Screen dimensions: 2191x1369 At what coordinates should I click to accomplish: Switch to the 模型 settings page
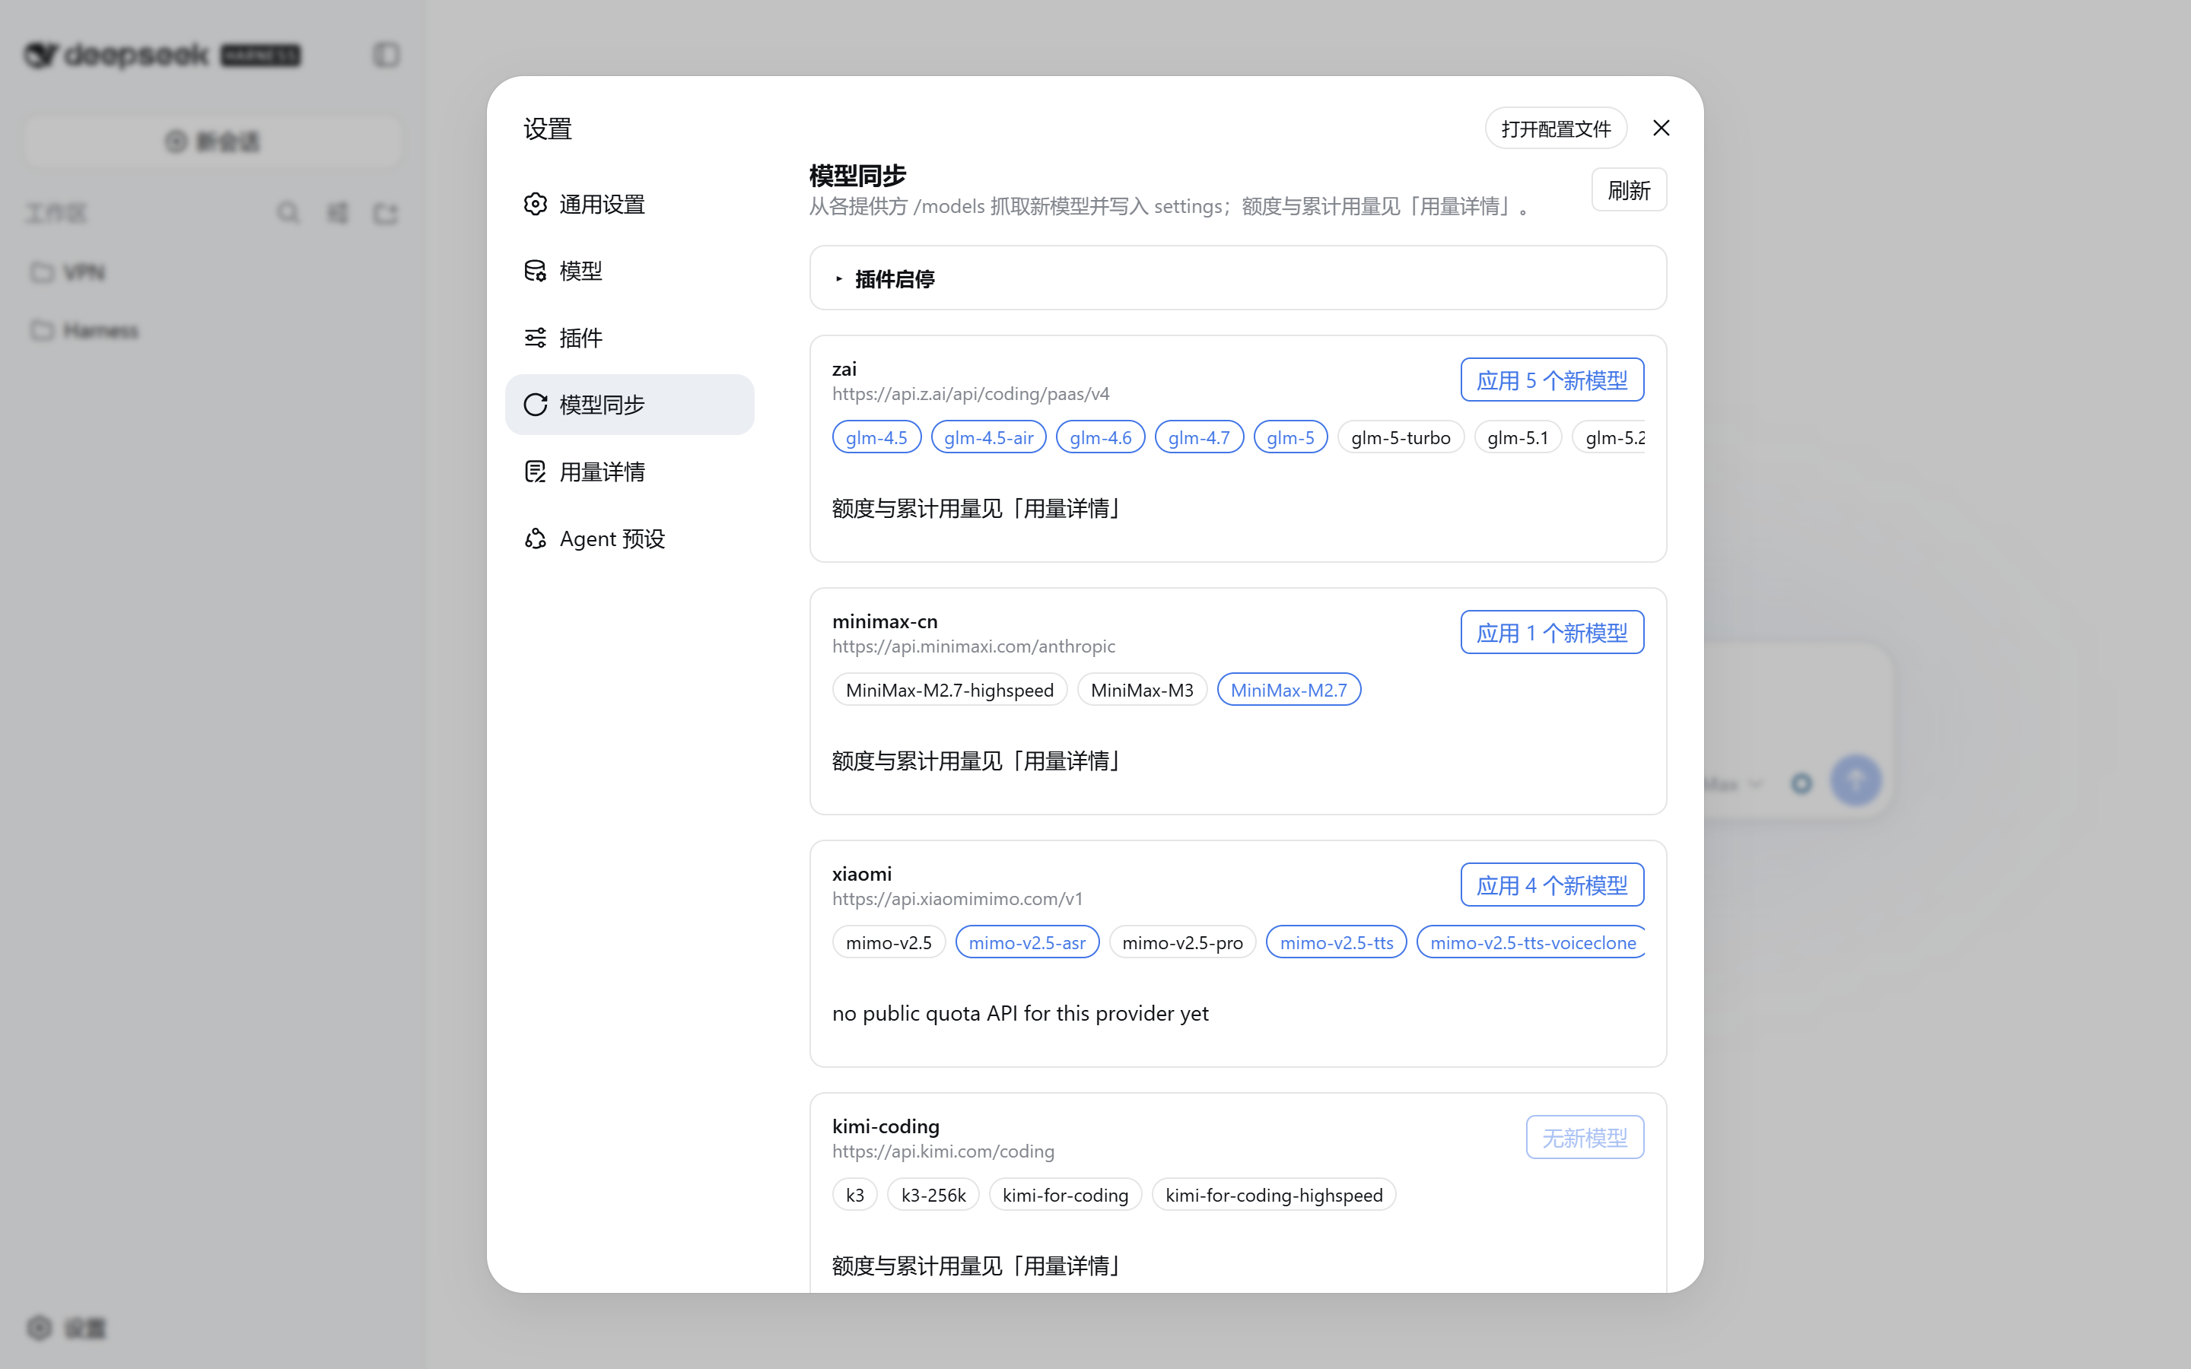coord(630,271)
